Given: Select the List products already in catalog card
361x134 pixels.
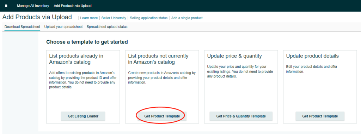Looking at the screenshot, I should click(83, 87).
